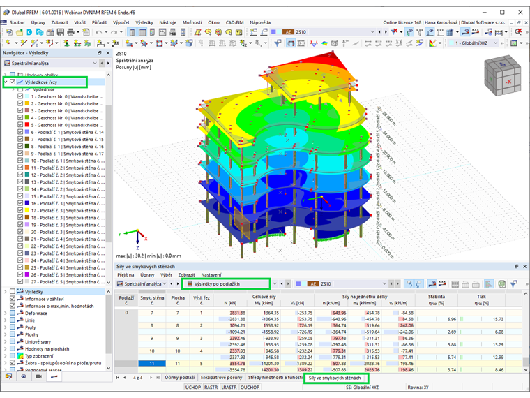
Task: Open the Výpočet menu
Action: point(121,22)
